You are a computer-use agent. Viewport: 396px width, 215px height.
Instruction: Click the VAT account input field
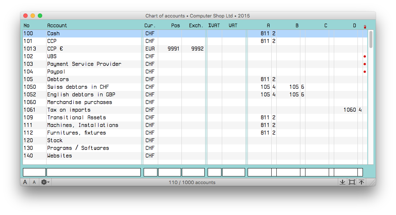coord(233,172)
